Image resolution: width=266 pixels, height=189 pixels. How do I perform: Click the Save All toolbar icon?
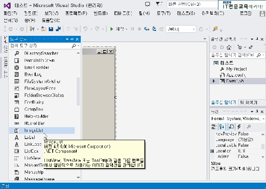[58, 29]
